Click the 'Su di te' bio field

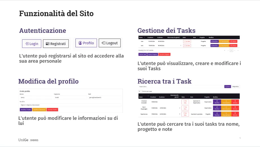point(70,105)
